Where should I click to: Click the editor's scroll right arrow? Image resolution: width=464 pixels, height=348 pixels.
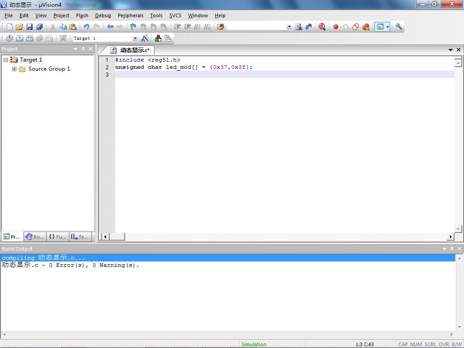[x=450, y=237]
